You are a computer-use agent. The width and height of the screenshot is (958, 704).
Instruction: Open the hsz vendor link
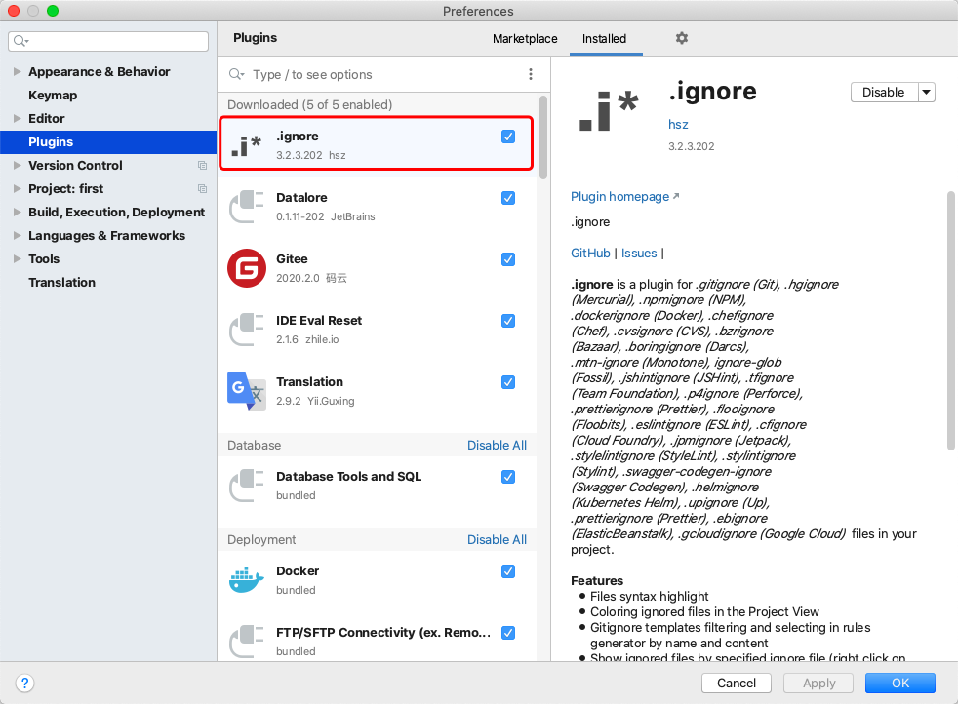click(x=678, y=124)
